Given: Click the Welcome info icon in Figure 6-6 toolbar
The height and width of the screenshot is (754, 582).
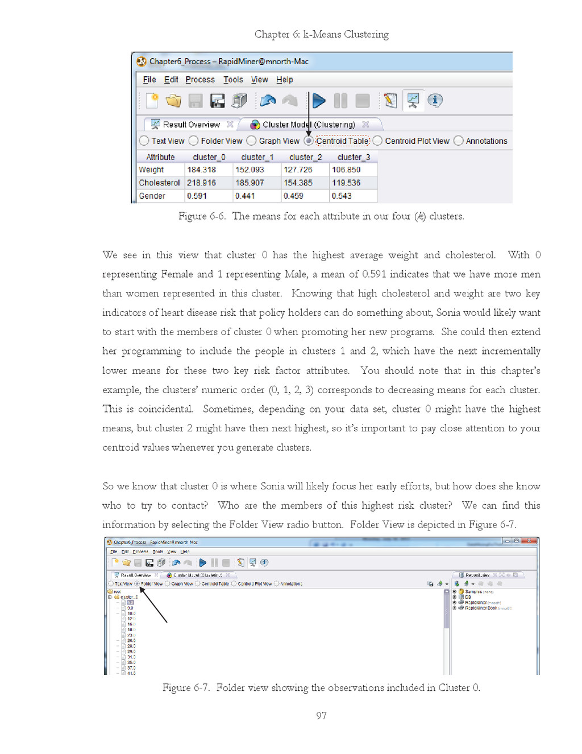Looking at the screenshot, I should point(435,101).
